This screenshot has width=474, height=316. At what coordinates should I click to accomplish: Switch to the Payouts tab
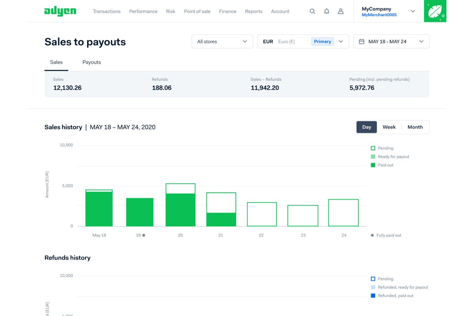[x=92, y=62]
